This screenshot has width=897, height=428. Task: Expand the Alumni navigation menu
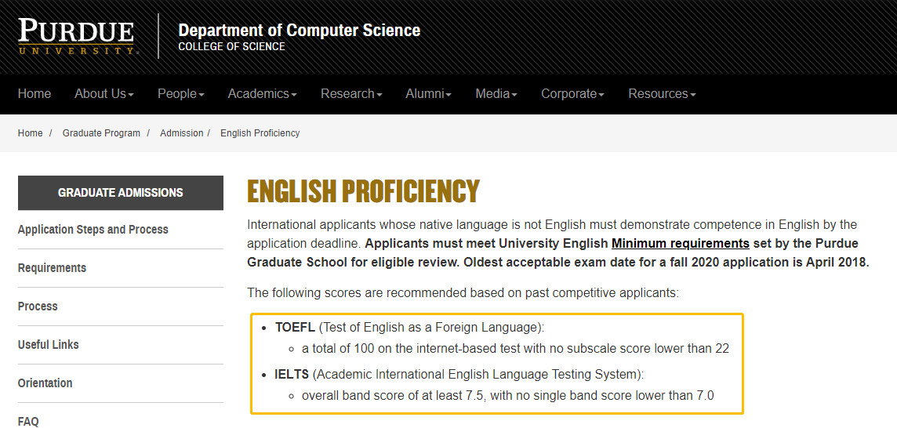click(428, 93)
